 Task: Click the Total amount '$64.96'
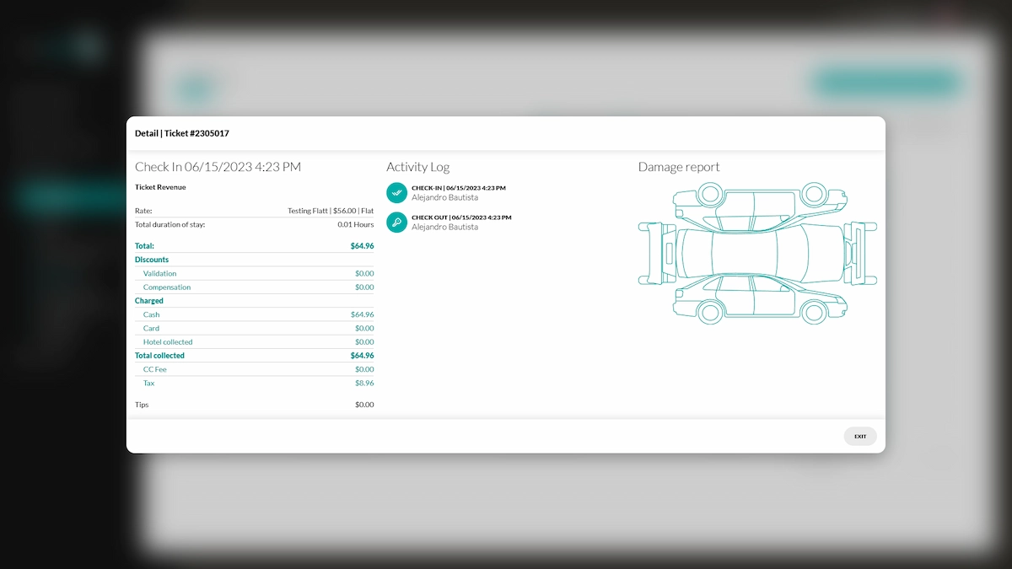(363, 246)
